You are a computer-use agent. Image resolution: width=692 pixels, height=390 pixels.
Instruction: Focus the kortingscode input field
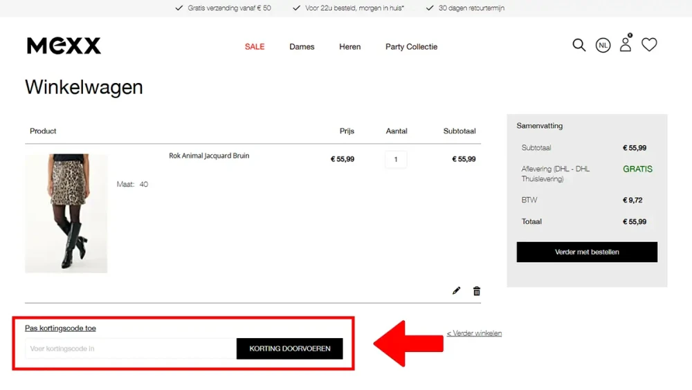tap(131, 349)
